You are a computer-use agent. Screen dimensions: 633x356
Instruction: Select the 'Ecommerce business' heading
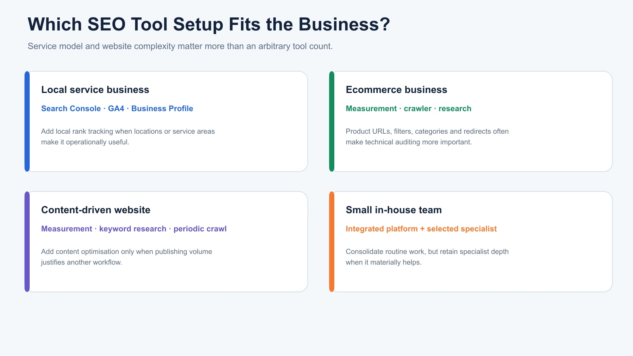396,90
